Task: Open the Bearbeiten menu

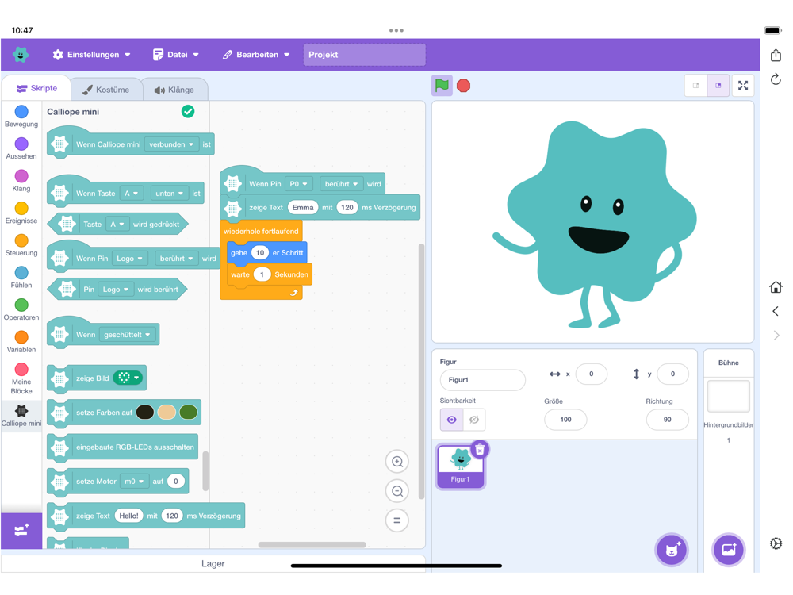Action: tap(256, 55)
